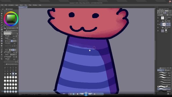The image size is (172, 97).
Task: Open the Texture dropdown in tool property
Action: (13, 54)
